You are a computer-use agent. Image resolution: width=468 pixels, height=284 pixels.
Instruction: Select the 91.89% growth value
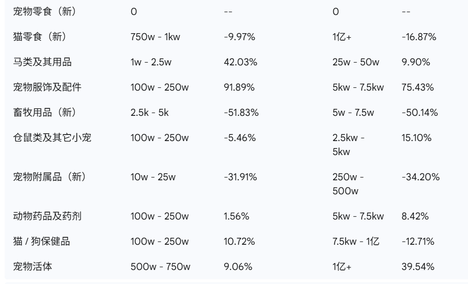pos(239,88)
